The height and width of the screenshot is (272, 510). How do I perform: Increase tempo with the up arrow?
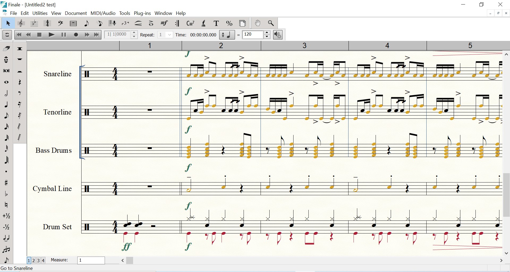(267, 33)
